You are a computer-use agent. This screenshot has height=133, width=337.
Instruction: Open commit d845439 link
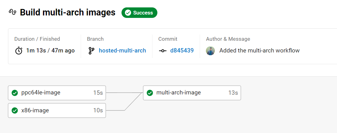pyautogui.click(x=182, y=51)
